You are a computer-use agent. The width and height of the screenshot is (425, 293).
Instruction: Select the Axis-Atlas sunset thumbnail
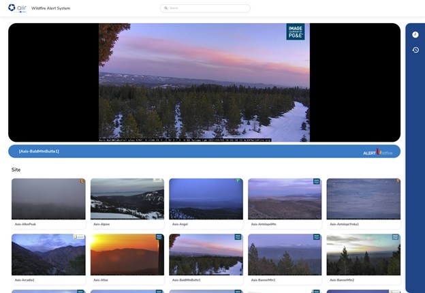(x=127, y=254)
